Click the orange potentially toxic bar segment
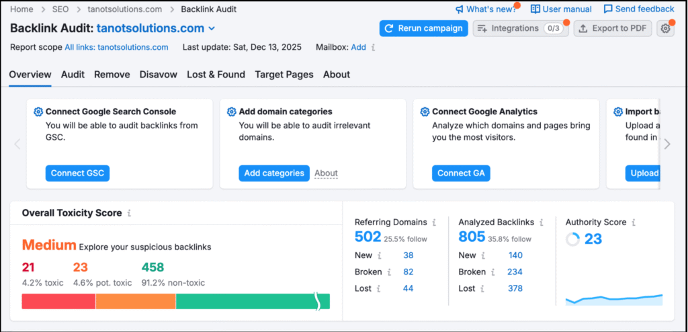Screen dimensions: 688x332 click(x=136, y=302)
